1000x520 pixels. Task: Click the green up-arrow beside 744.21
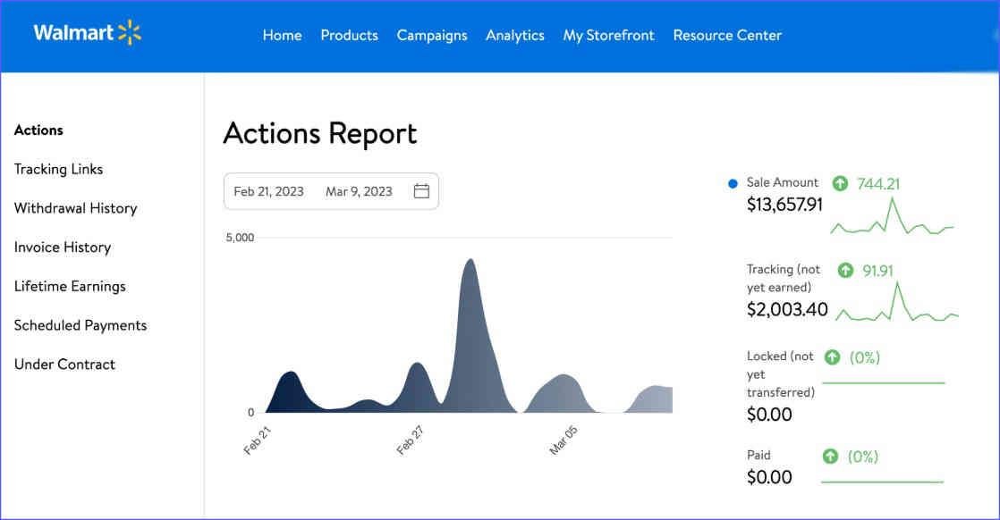839,182
